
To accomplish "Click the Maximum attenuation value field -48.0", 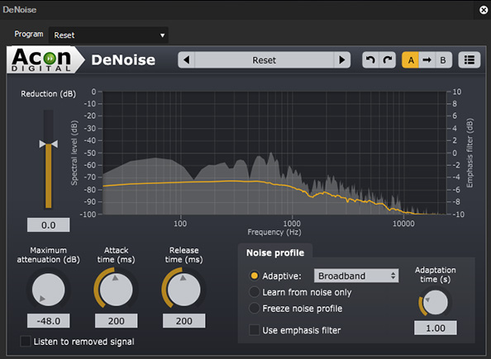I will click(x=49, y=321).
